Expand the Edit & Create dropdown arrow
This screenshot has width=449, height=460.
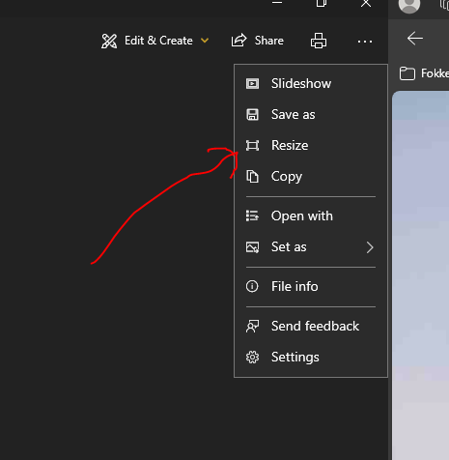(x=205, y=41)
